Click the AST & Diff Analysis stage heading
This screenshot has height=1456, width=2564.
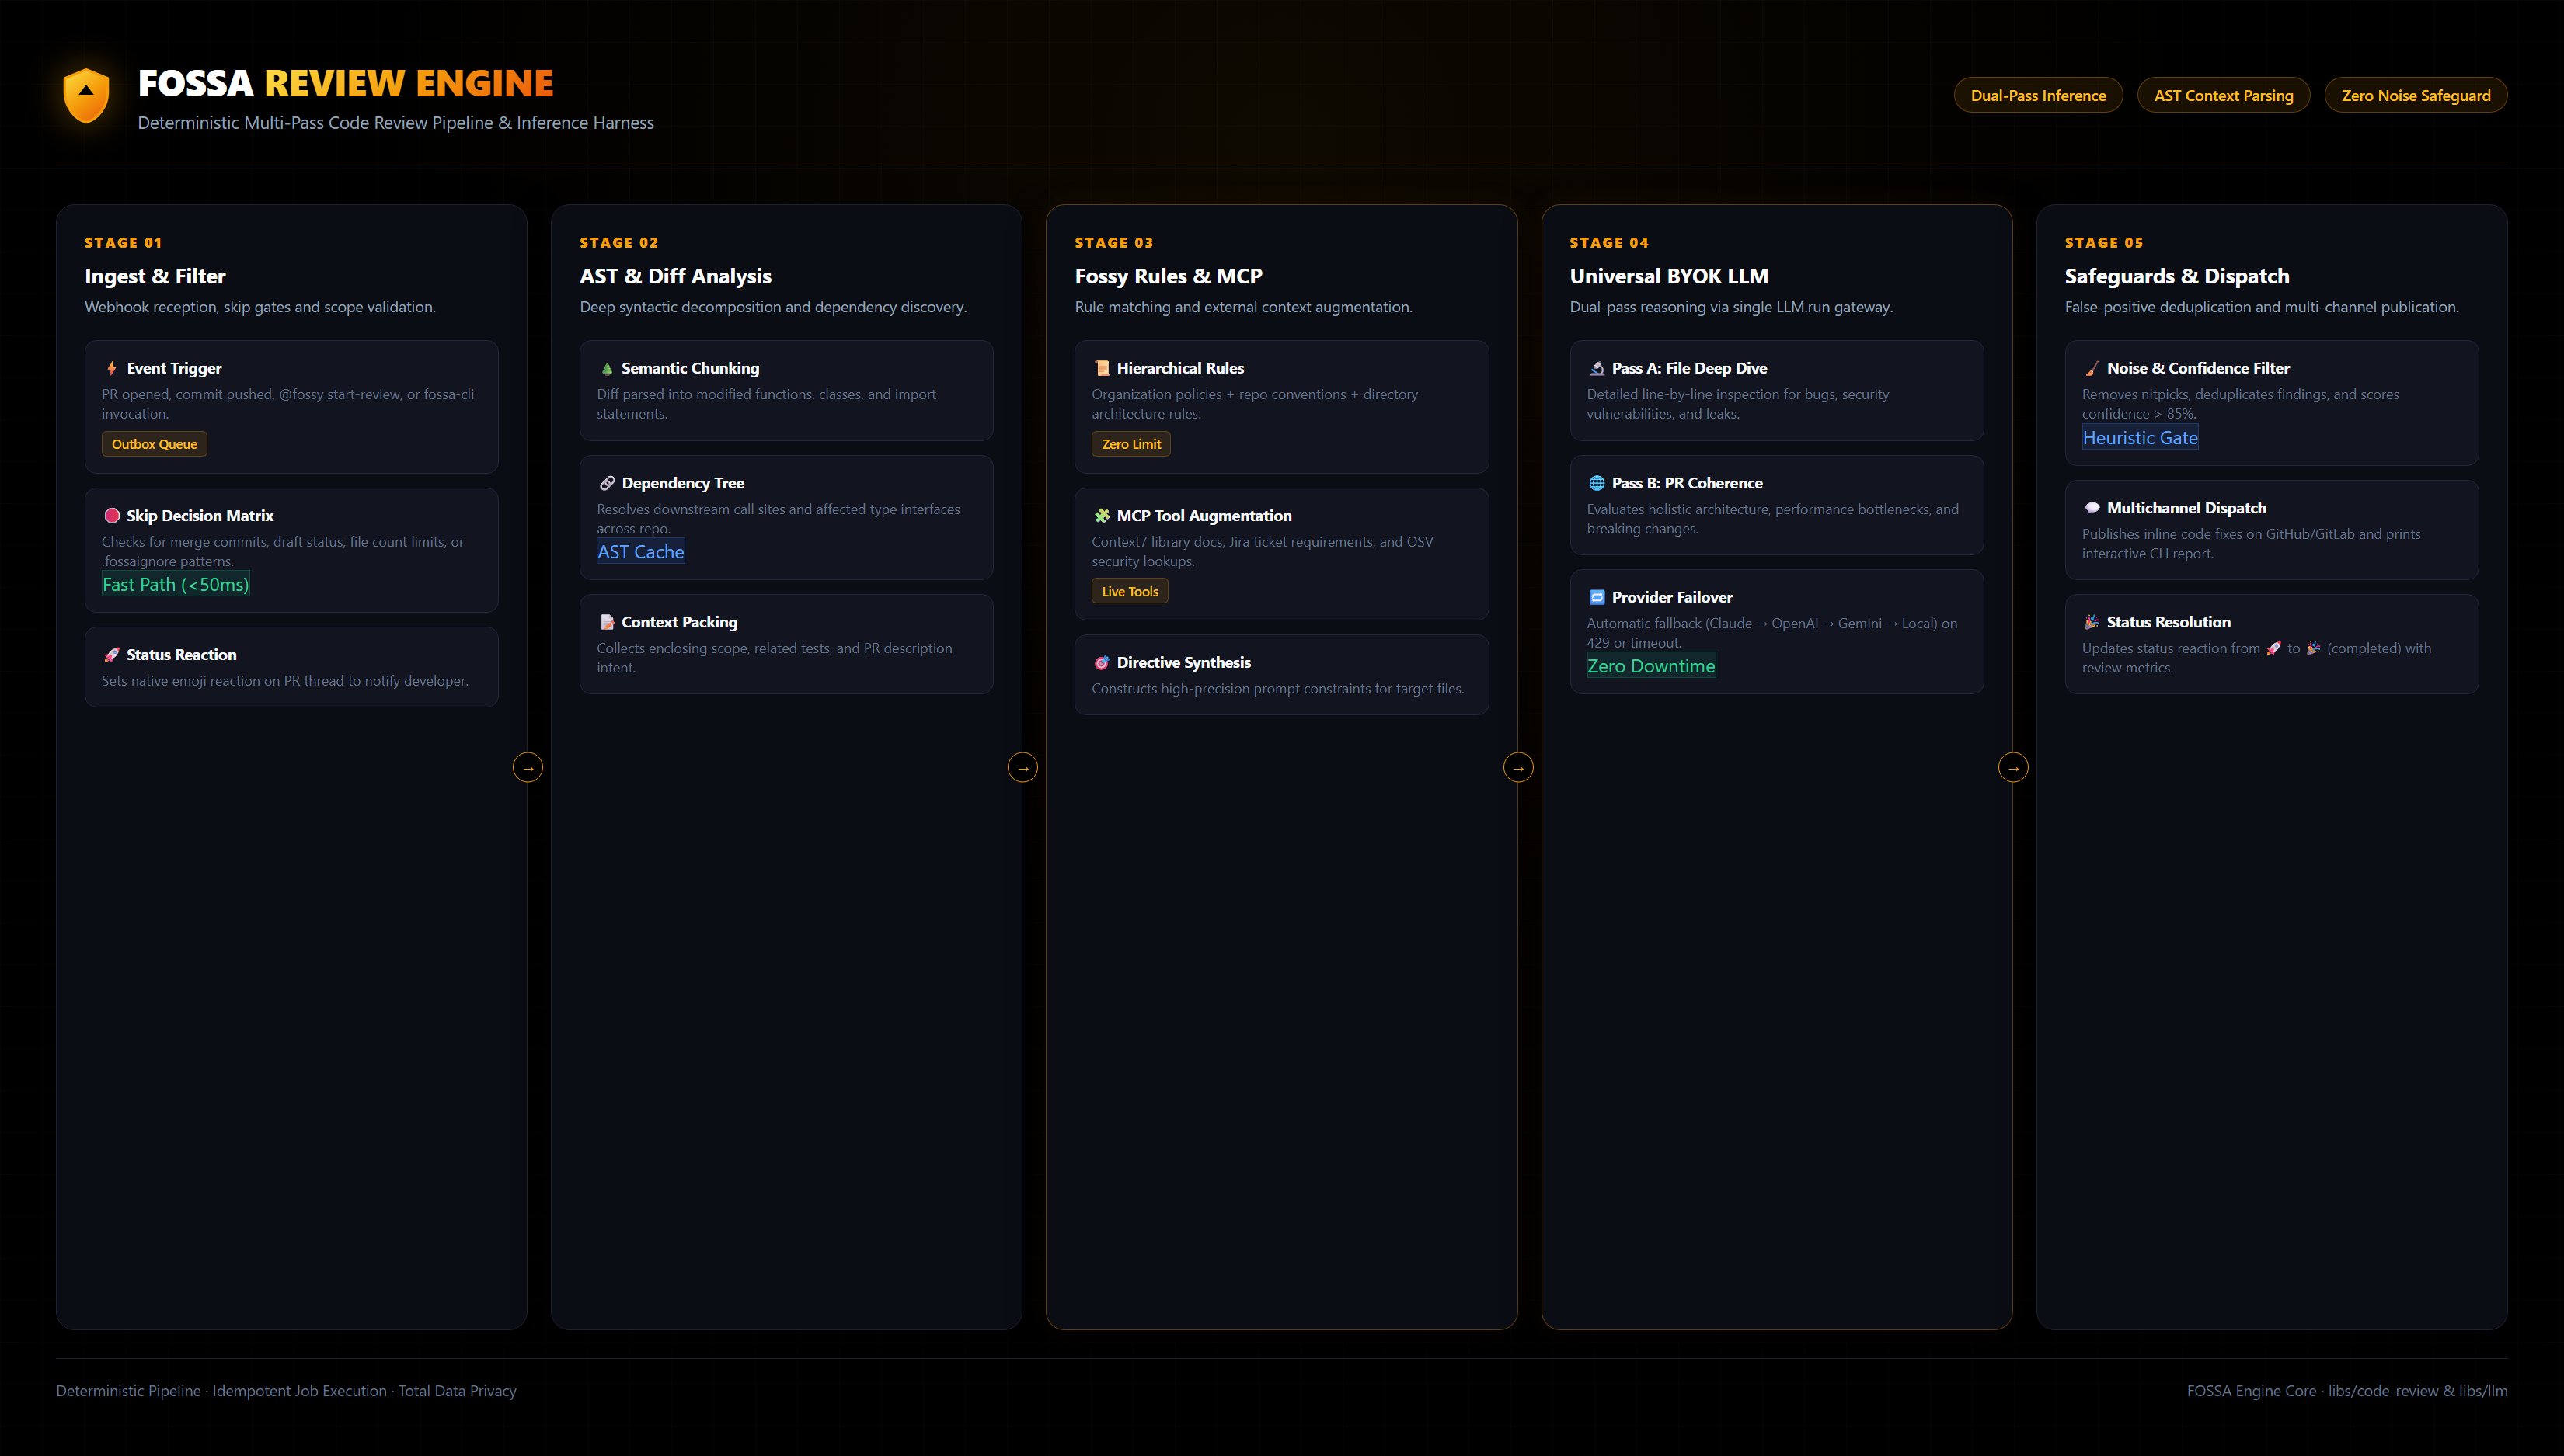pos(675,276)
